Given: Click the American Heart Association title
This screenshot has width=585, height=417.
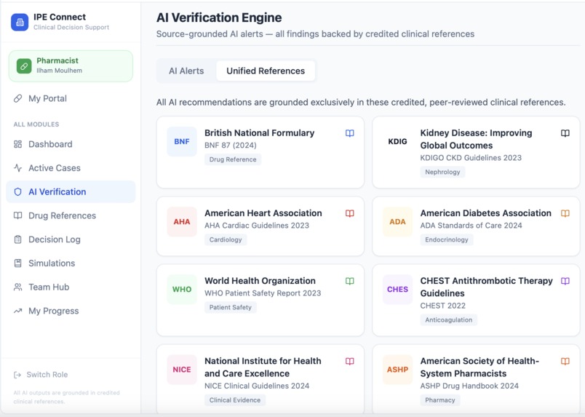Looking at the screenshot, I should coord(263,213).
